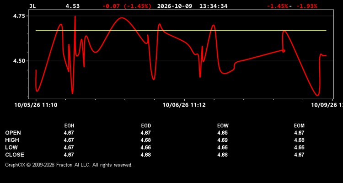Click the EOM HIGH value 4.68
Image resolution: width=343 pixels, height=183 pixels.
299,140
